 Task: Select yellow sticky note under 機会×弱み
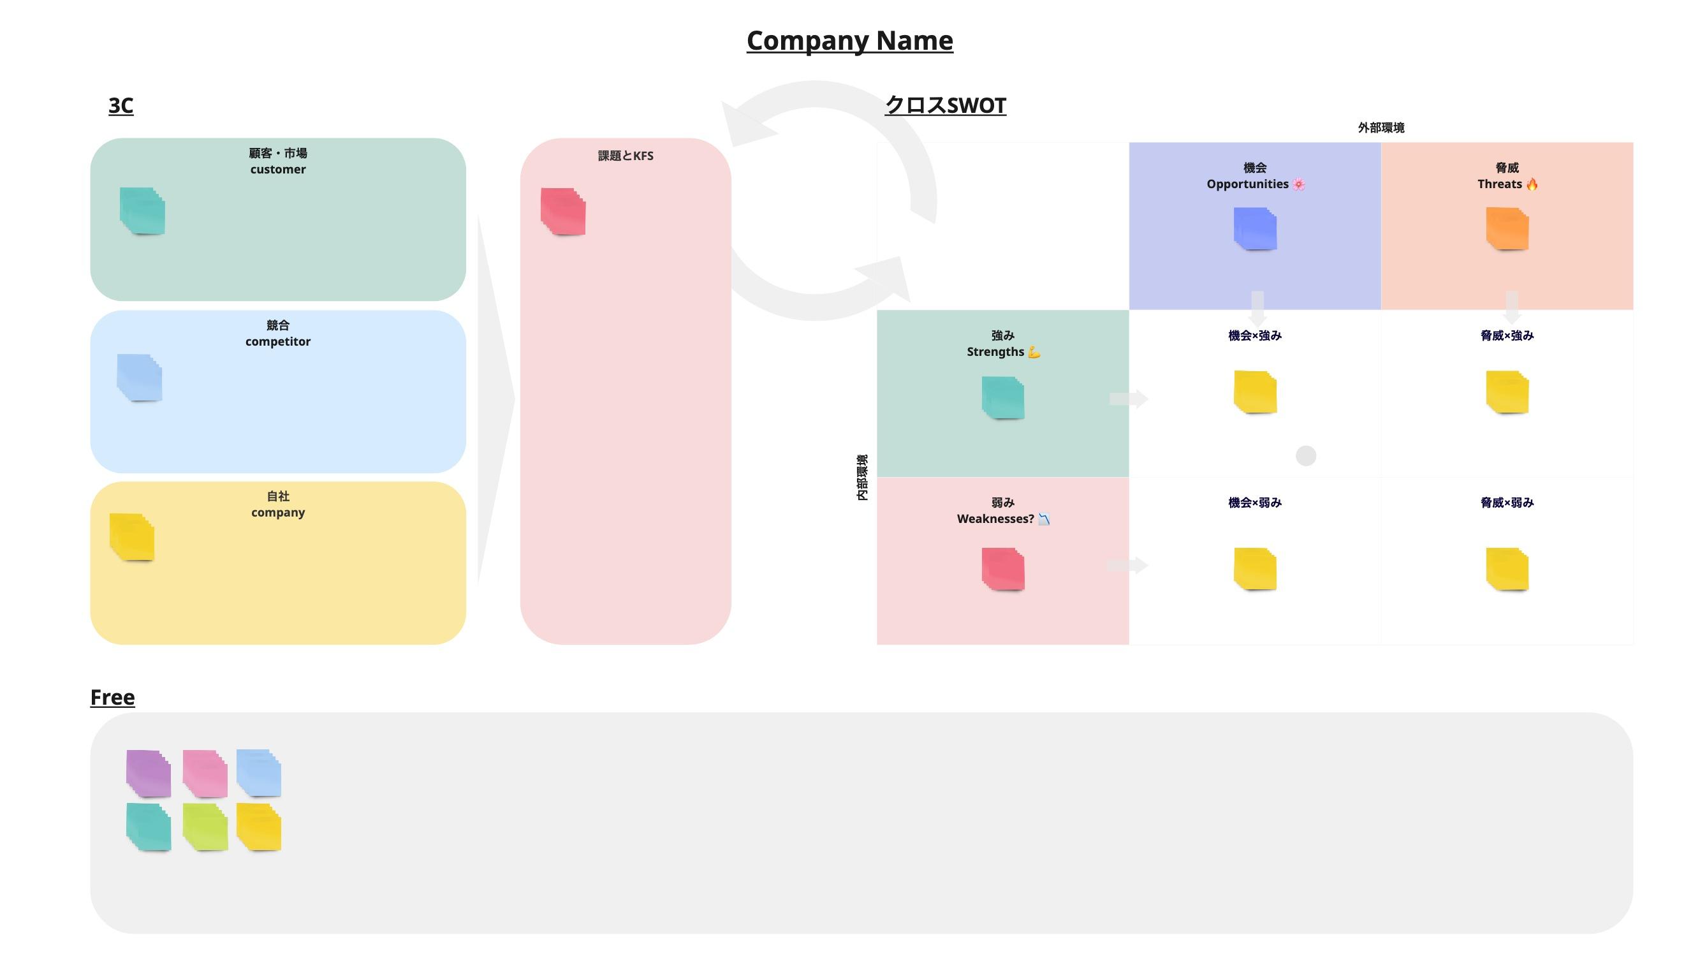coord(1255,568)
